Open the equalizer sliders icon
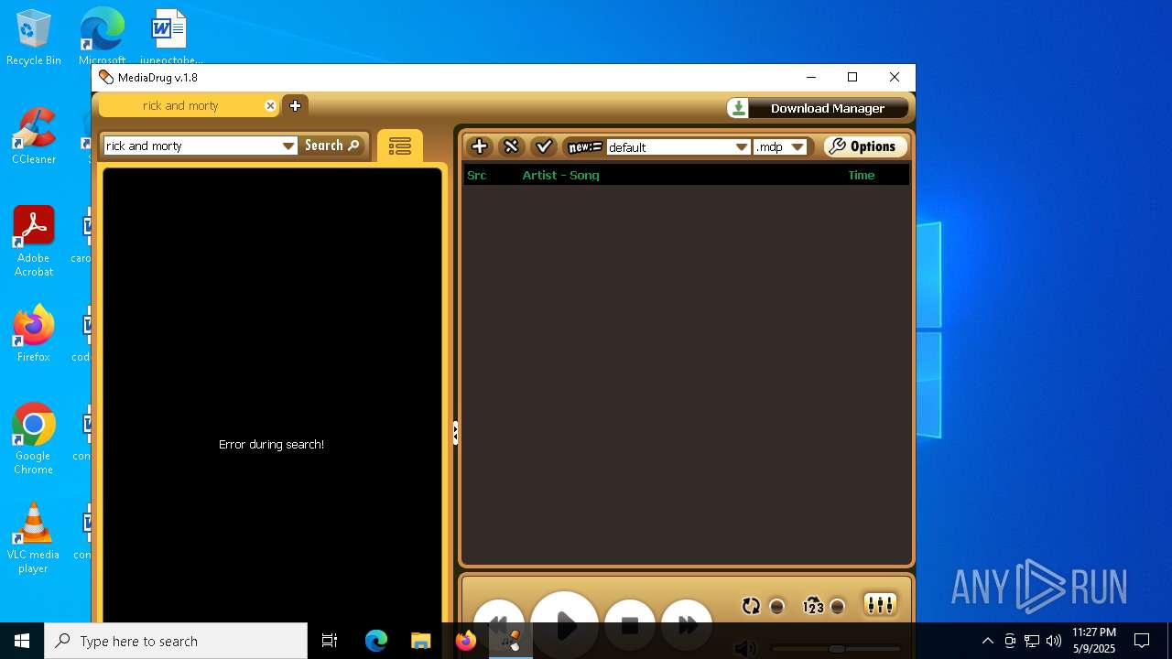1172x659 pixels. pyautogui.click(x=880, y=605)
